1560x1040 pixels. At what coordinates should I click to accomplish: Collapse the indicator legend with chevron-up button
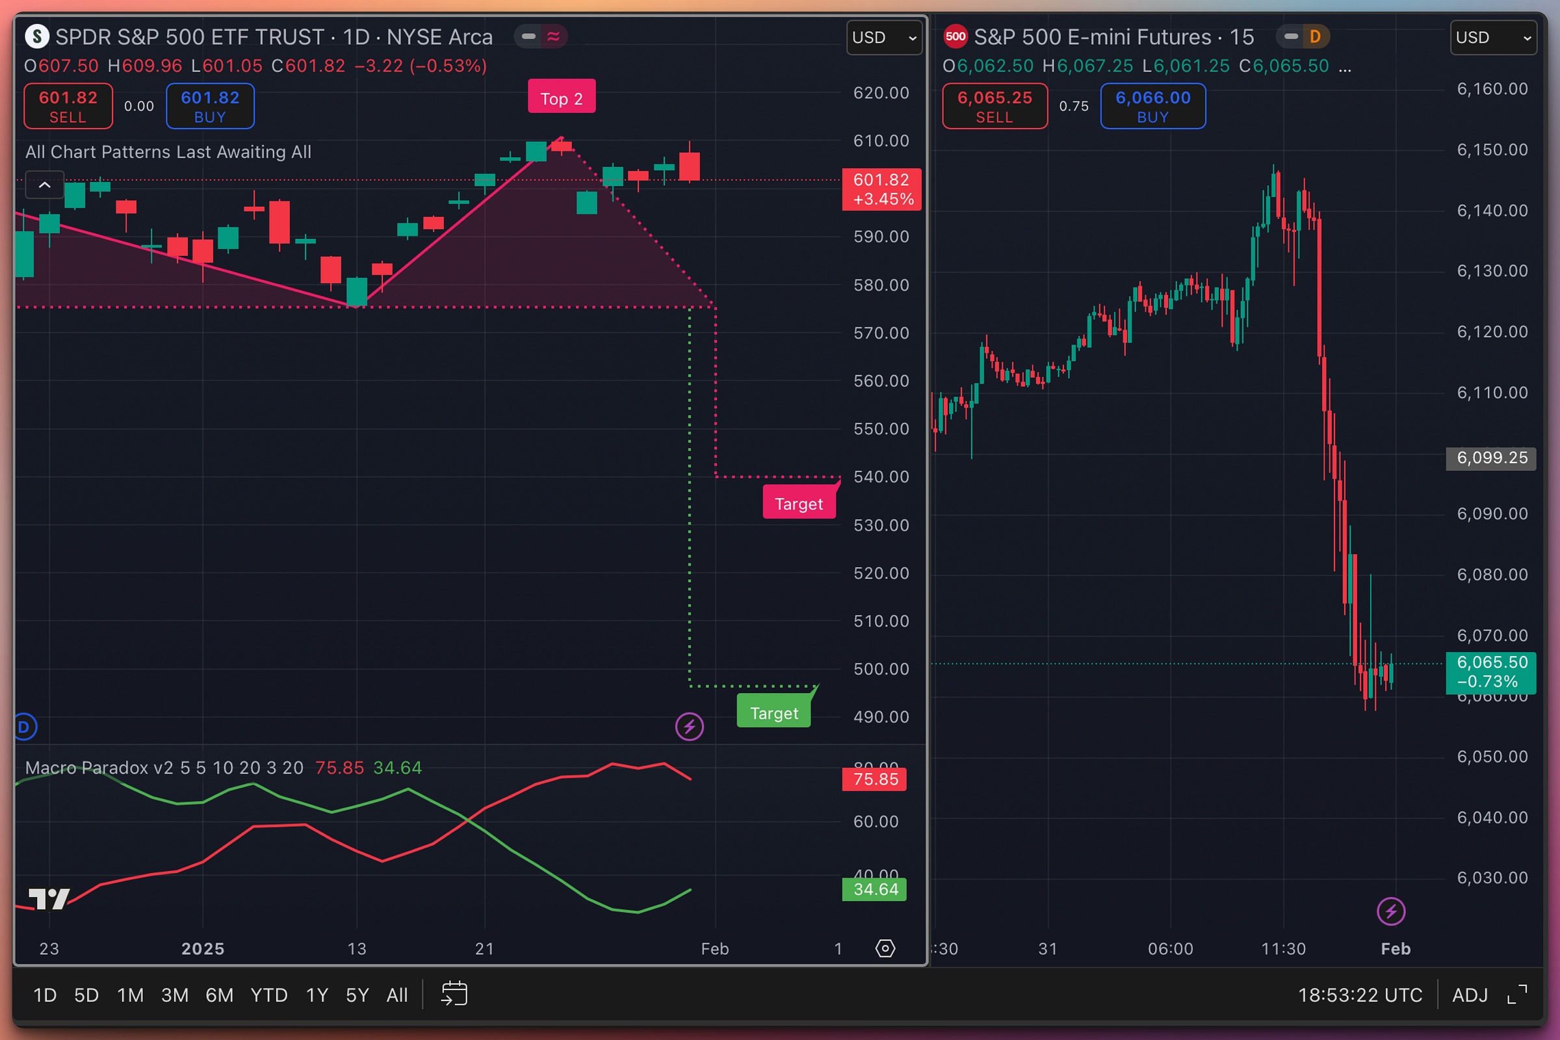(x=44, y=185)
